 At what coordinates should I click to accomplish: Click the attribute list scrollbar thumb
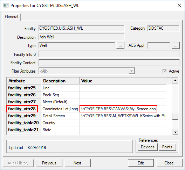pyautogui.click(x=175, y=116)
